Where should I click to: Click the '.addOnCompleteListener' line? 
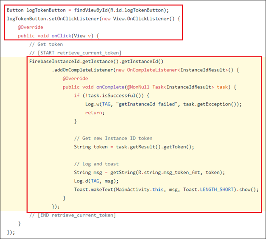pyautogui.click(x=145, y=70)
